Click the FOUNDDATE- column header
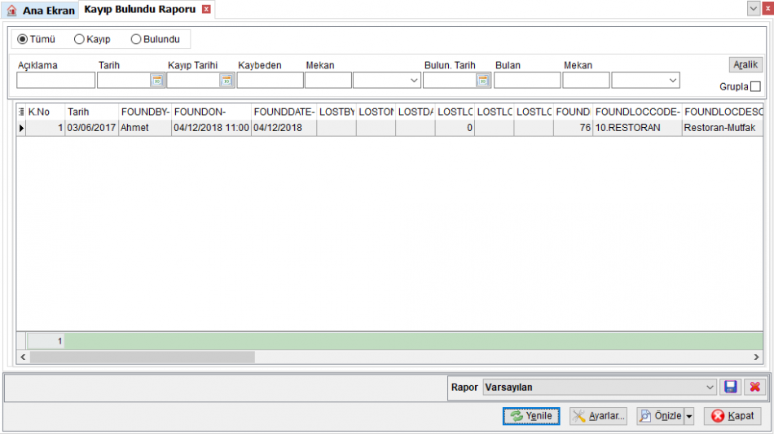This screenshot has width=774, height=434. point(284,112)
